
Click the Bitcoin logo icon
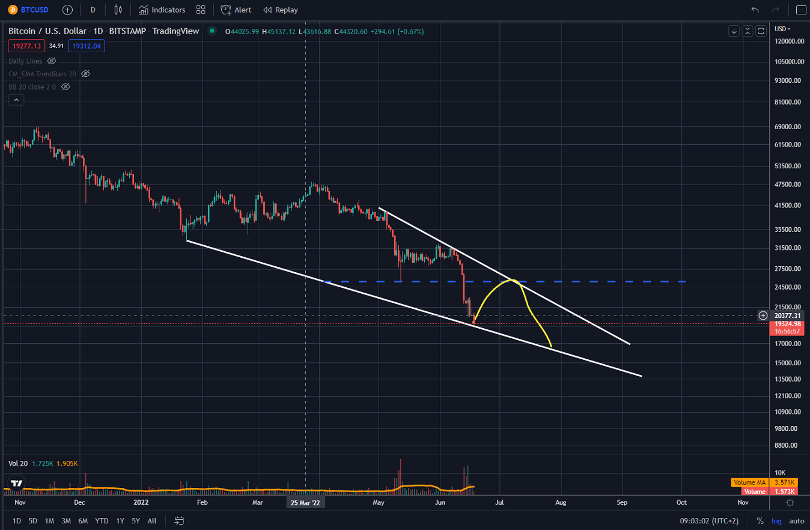(x=13, y=10)
